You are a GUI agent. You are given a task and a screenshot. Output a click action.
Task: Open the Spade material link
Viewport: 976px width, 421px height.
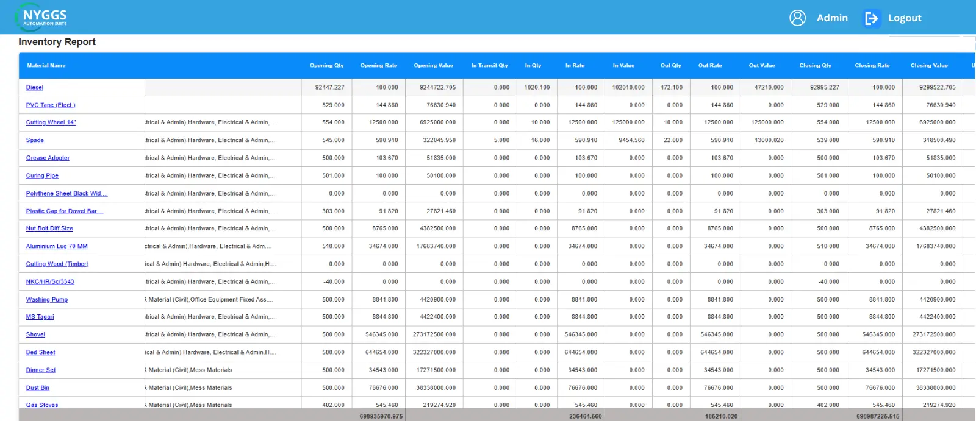click(35, 140)
